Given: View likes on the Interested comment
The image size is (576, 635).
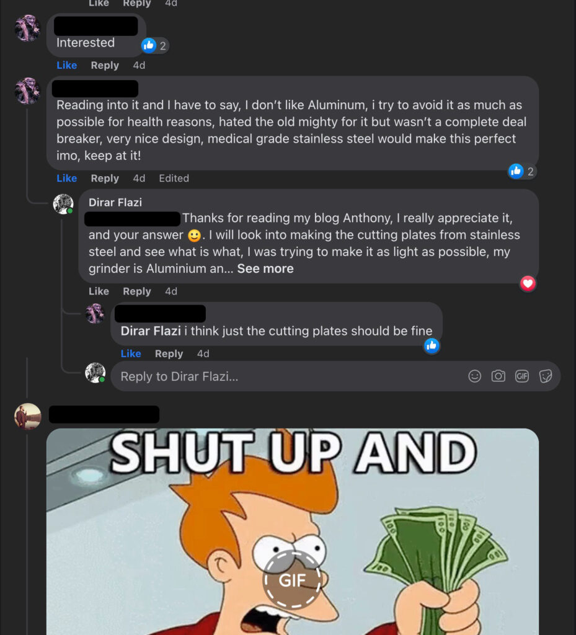Looking at the screenshot, I should [x=154, y=45].
